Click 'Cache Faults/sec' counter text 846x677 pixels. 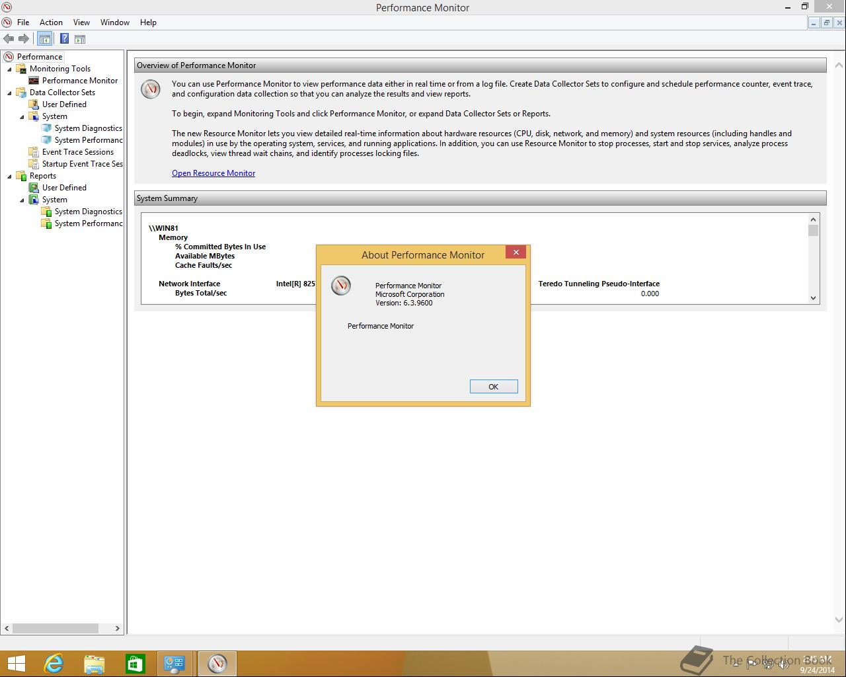click(204, 265)
